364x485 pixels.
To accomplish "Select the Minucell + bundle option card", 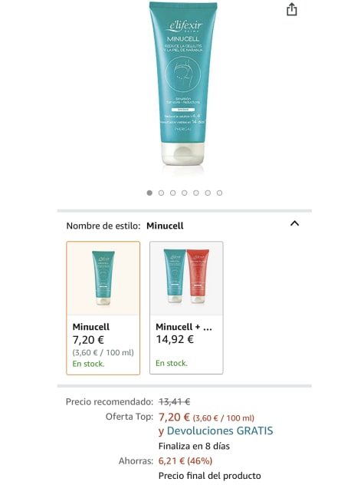I will (x=186, y=308).
